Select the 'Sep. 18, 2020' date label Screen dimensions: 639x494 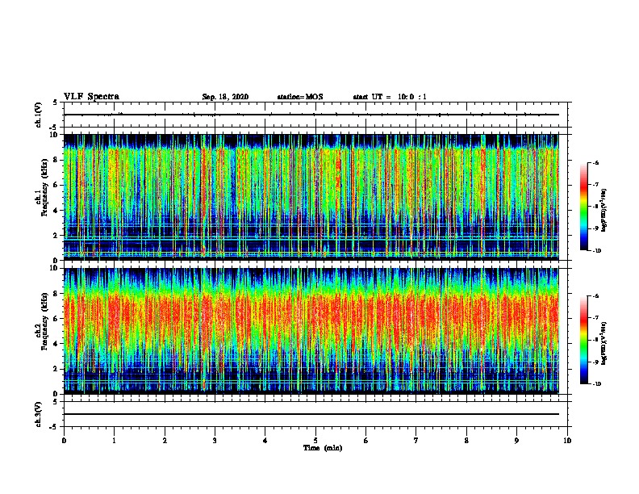tap(225, 97)
